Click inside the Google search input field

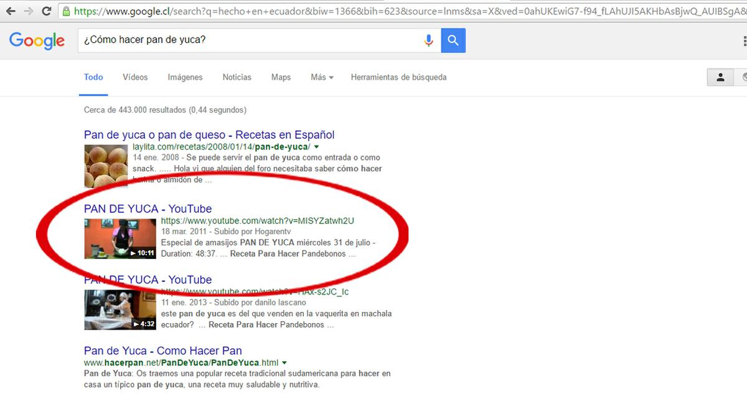coord(249,40)
